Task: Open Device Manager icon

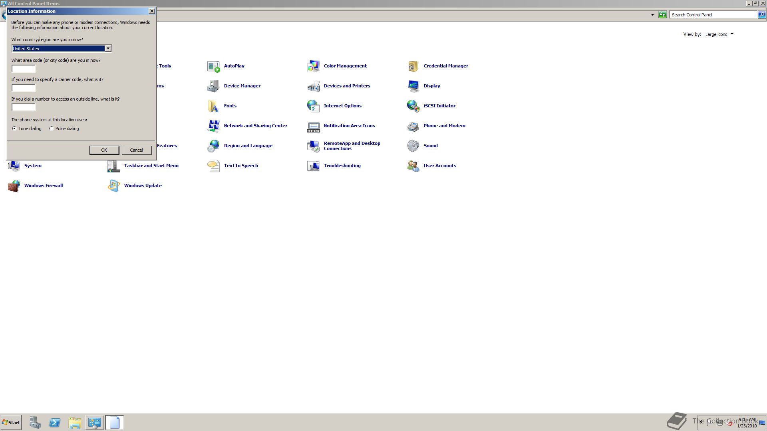Action: coord(214,86)
